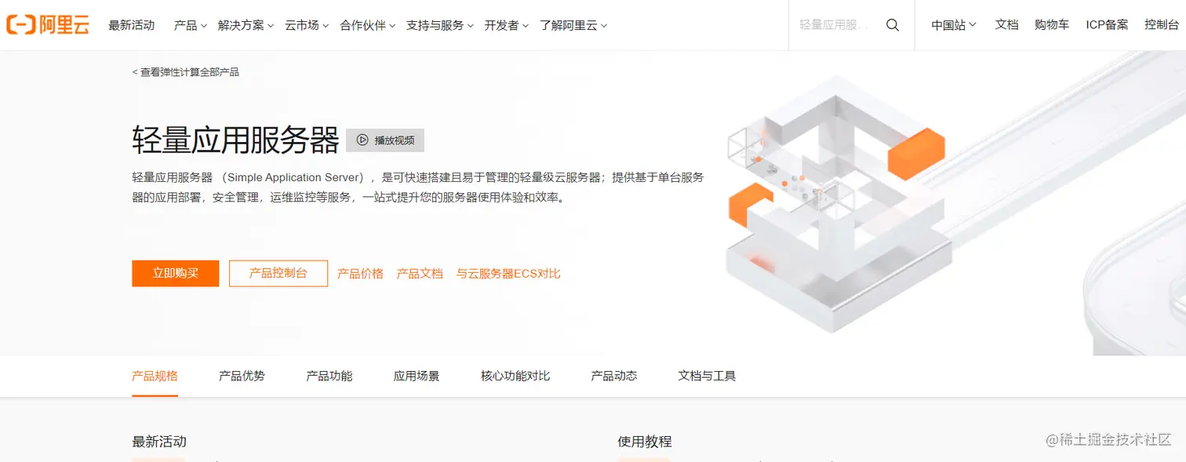
Task: Open the 文档 link in header
Action: tap(1006, 25)
